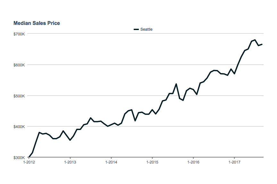Click the line's lowest dip at 1-2013
The image size is (277, 184).
tap(70, 140)
